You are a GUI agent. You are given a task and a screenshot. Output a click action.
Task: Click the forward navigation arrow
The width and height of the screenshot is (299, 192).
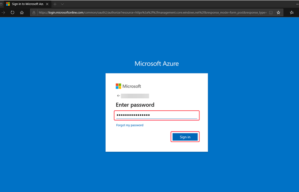click(x=3, y=12)
